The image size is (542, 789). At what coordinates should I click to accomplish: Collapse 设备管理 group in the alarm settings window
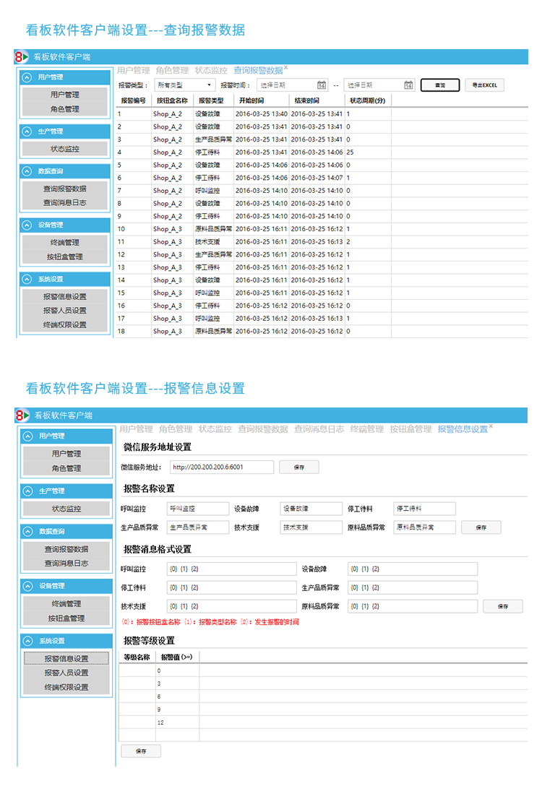tap(27, 586)
